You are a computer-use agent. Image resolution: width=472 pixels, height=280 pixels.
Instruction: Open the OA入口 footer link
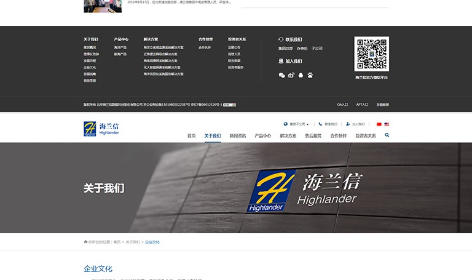342,105
